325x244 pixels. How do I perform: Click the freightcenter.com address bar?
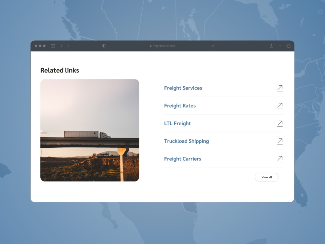click(x=162, y=46)
